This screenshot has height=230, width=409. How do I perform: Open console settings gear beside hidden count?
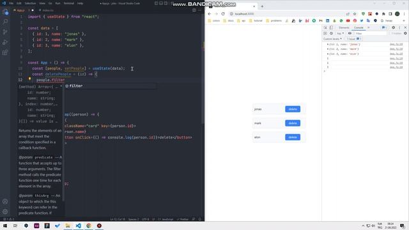[405, 33]
